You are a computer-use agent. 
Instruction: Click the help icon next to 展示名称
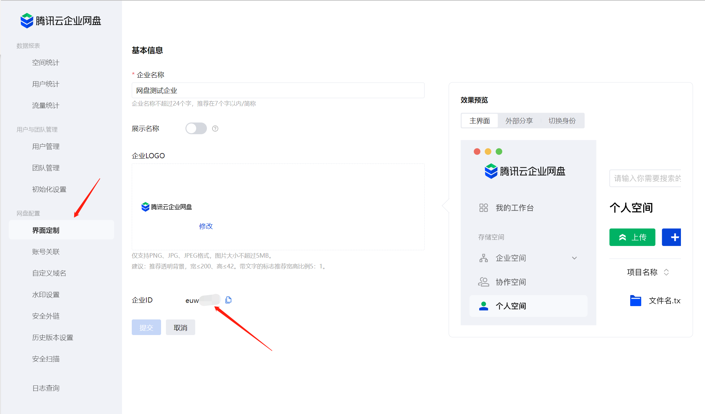click(215, 129)
